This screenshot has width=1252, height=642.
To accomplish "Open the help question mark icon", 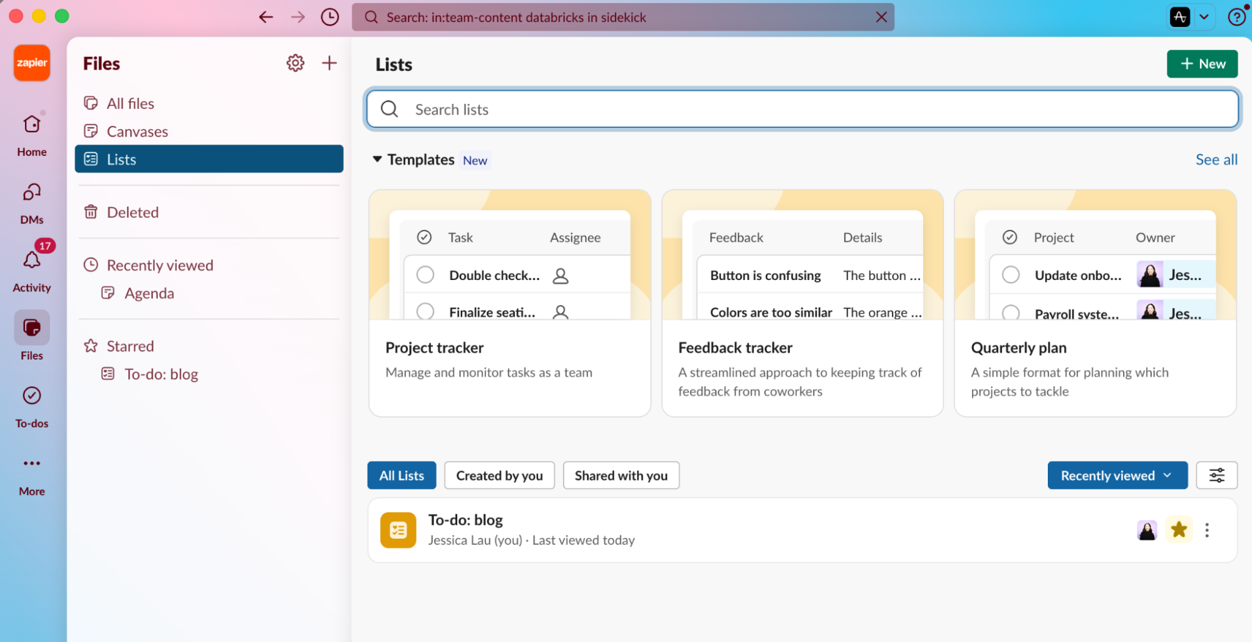I will coord(1236,17).
